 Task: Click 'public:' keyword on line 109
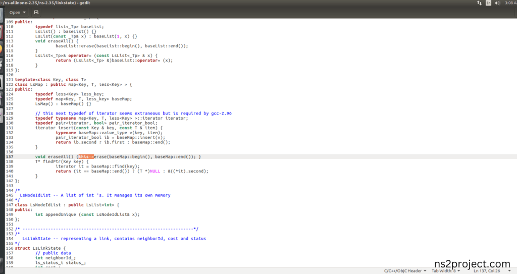coord(24,22)
